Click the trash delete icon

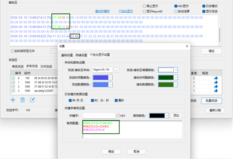(x=23, y=100)
